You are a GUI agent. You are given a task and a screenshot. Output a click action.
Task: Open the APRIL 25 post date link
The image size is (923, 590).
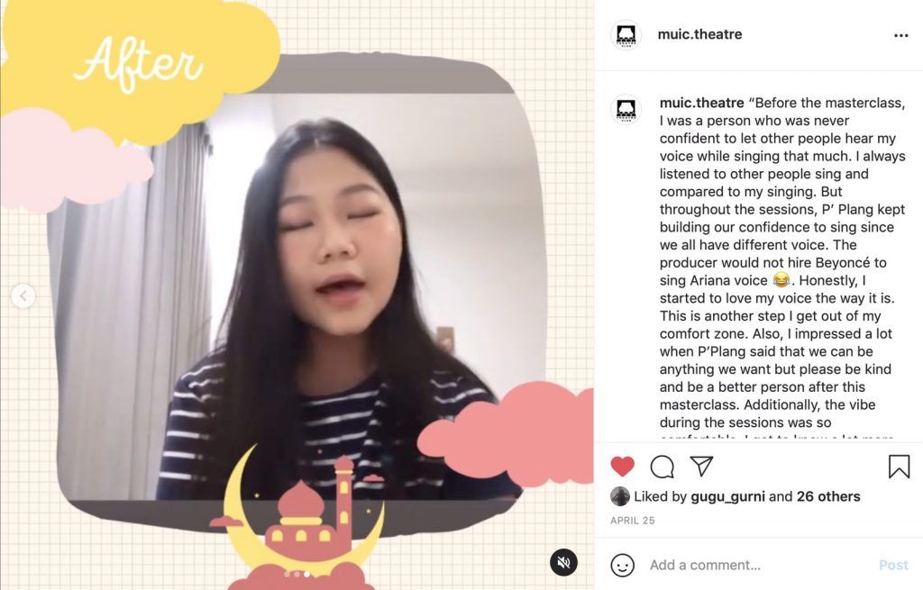pos(632,521)
